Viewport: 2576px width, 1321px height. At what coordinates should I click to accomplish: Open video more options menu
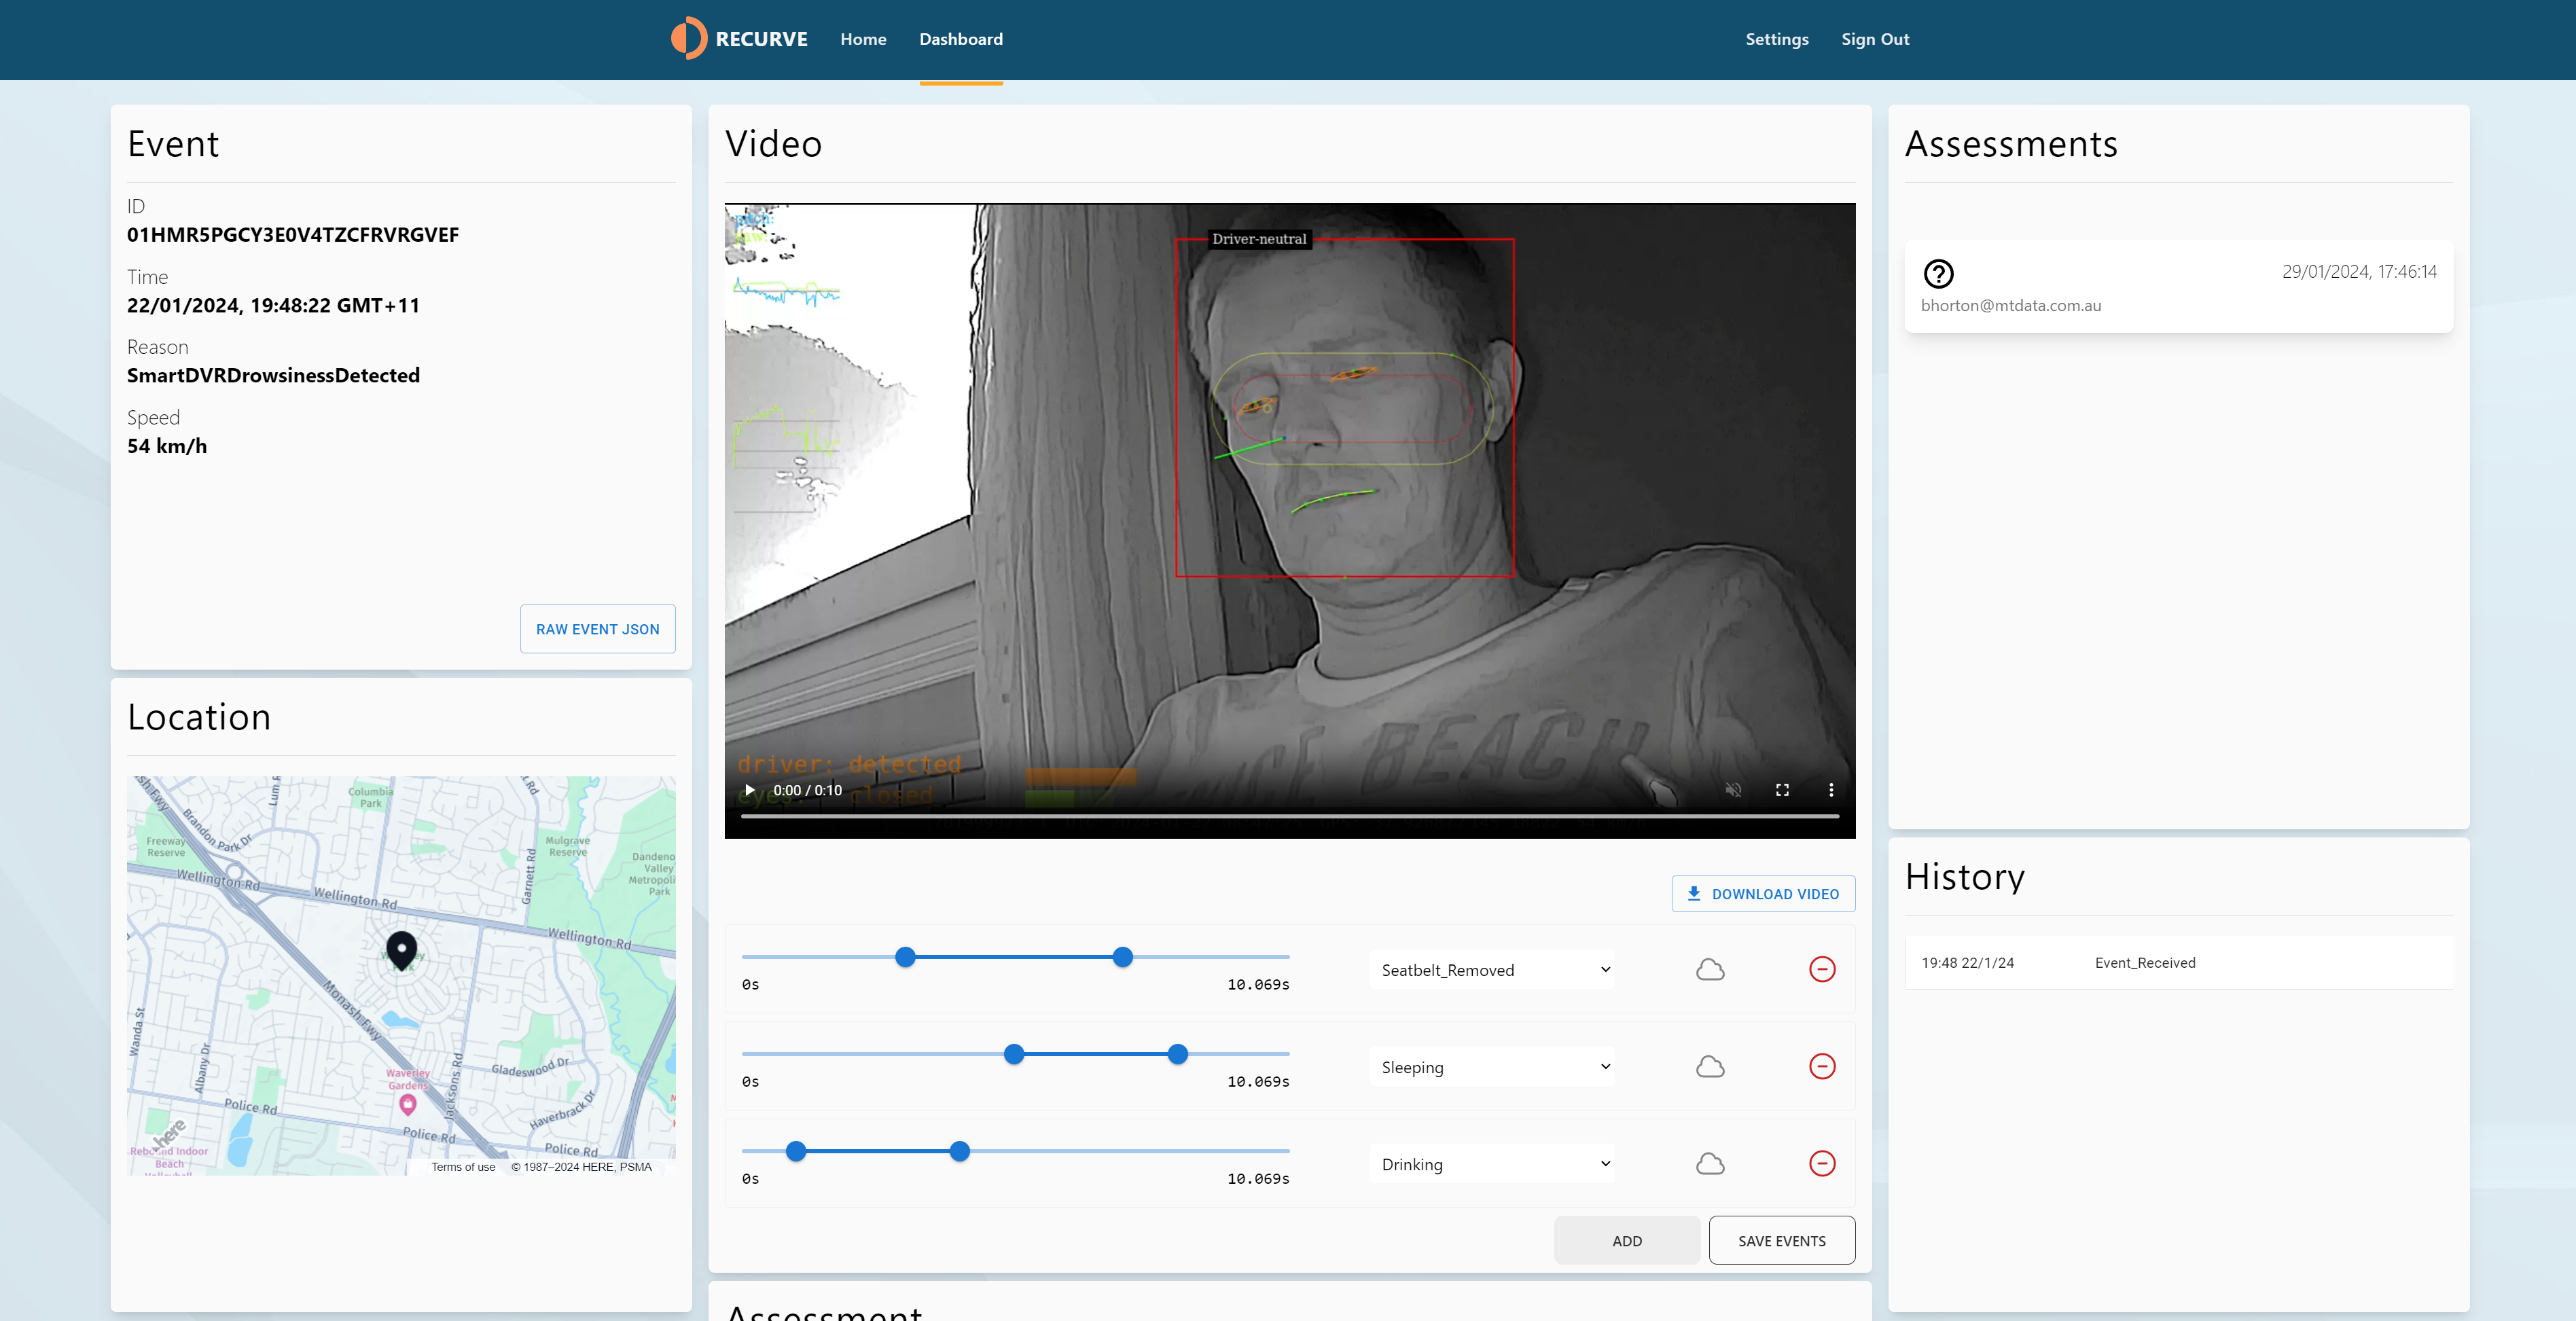(1831, 790)
